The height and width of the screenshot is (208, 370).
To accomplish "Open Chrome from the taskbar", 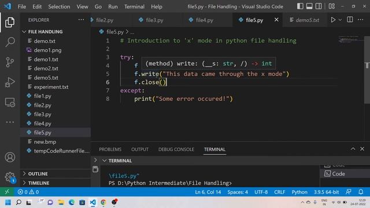I will click(103, 202).
